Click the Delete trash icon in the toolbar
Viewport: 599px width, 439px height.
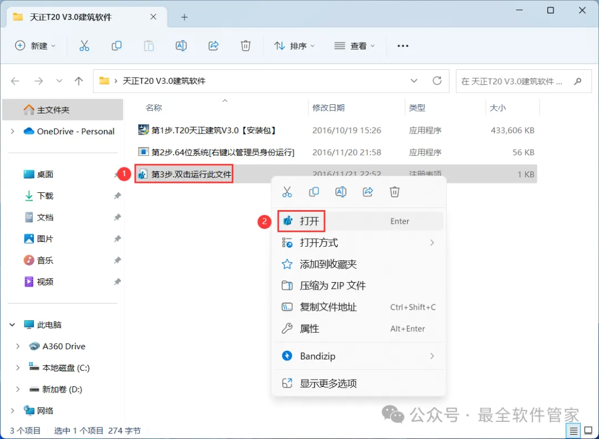point(246,46)
